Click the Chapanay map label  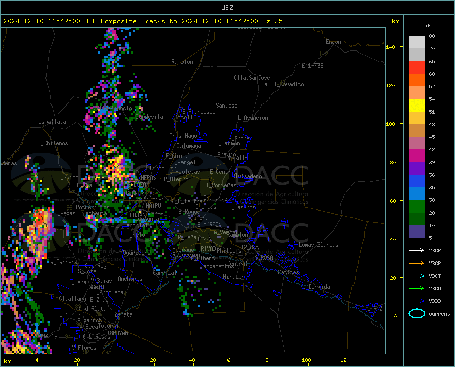(215, 198)
